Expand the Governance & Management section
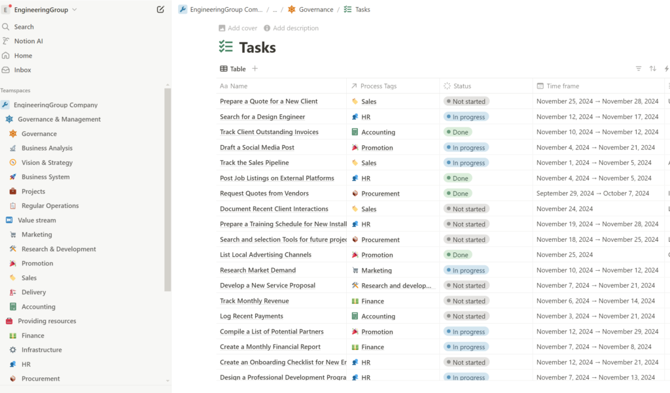This screenshot has width=670, height=393. [9, 120]
